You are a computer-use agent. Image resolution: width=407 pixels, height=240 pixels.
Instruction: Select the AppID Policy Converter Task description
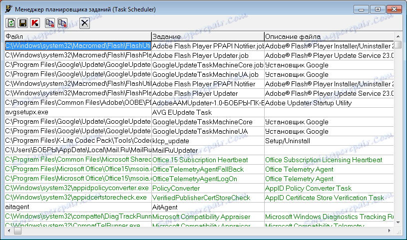329,189
